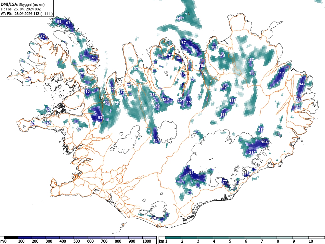Screen dimensions: 325x244
Task: Click the teal 5–6 km legend swatch
Action: tap(237, 237)
